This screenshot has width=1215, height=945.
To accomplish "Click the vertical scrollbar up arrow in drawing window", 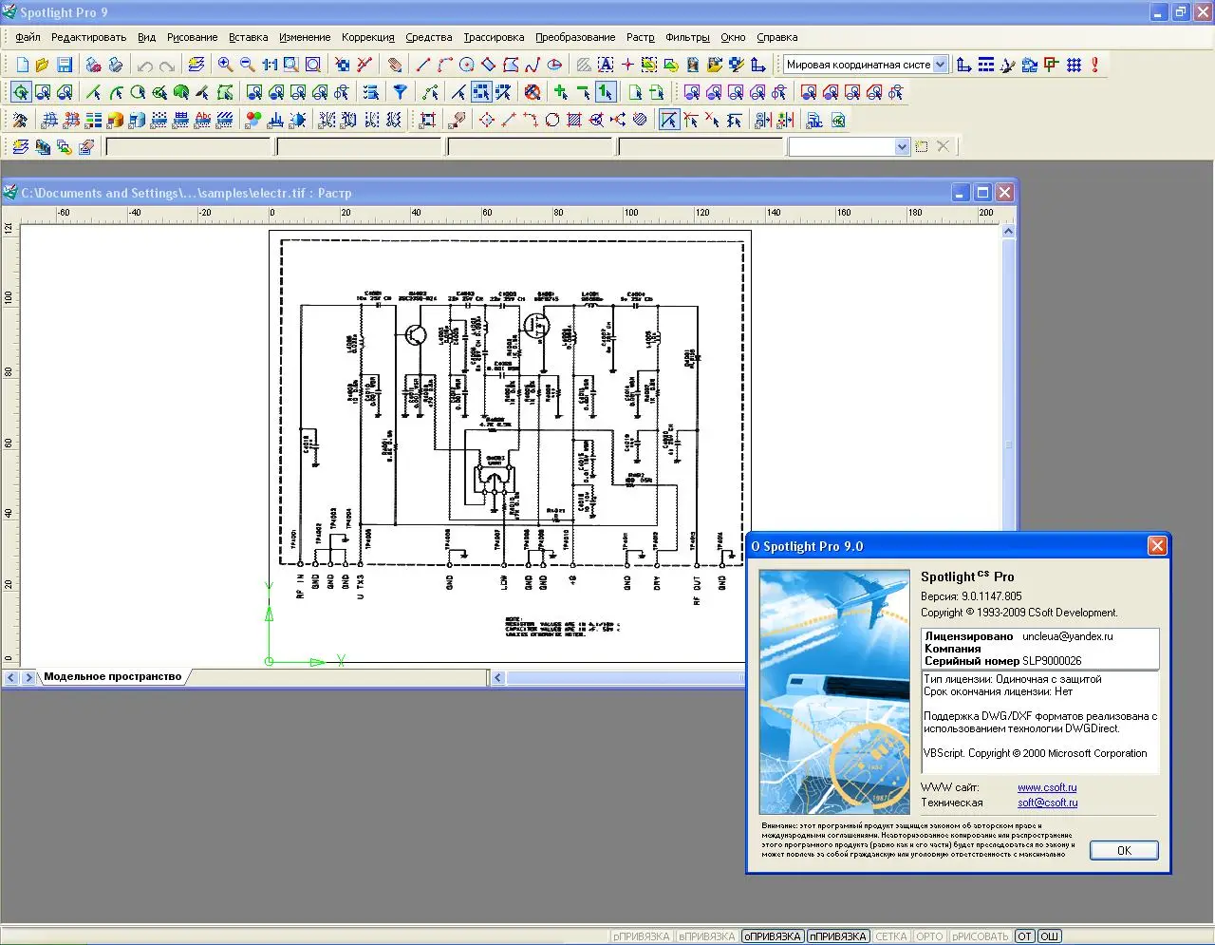I will click(1008, 231).
